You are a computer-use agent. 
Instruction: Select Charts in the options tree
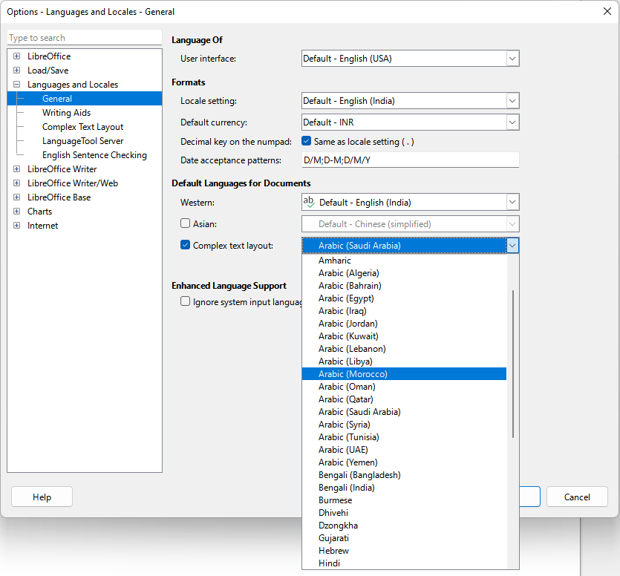point(39,211)
